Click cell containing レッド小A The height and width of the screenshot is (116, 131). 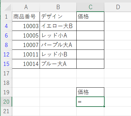pyautogui.click(x=58, y=36)
